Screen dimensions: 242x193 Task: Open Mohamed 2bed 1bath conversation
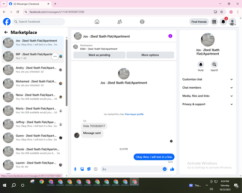pyautogui.click(x=32, y=83)
